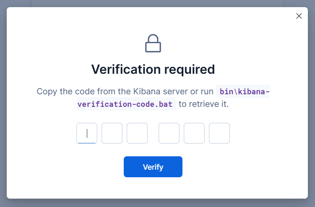
Task: Select the second verification code digit box
Action: tap(112, 133)
